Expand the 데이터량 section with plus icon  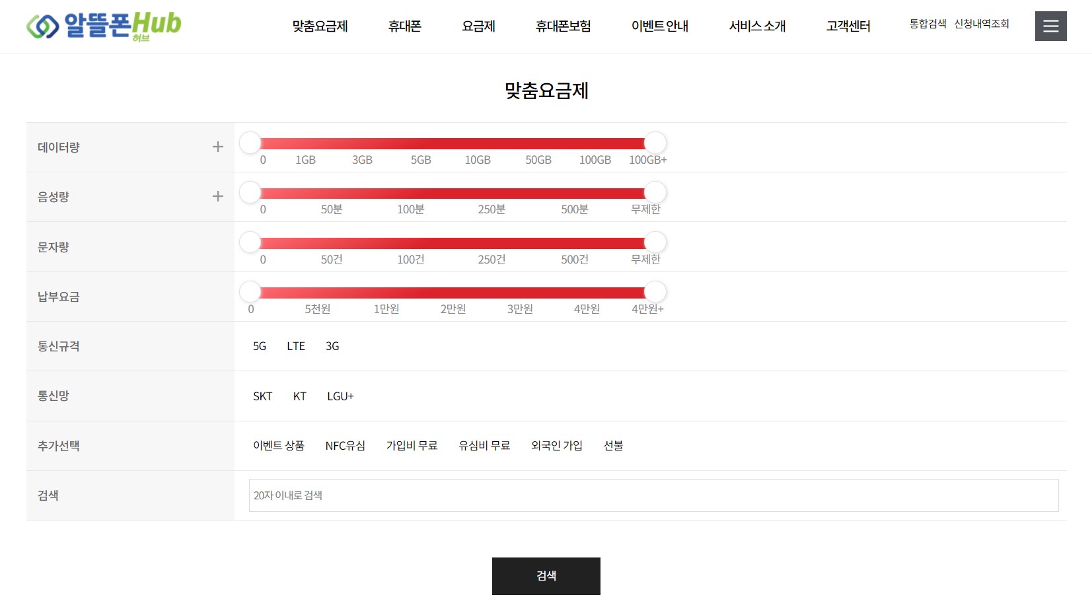(x=217, y=147)
